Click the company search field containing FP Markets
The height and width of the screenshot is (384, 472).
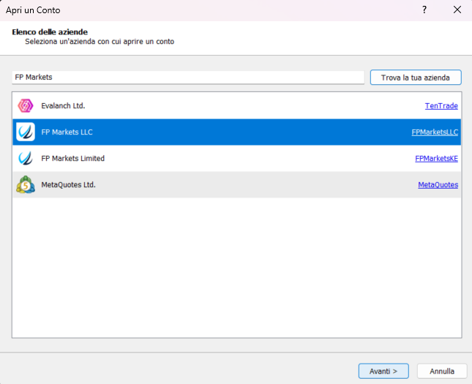coord(188,77)
